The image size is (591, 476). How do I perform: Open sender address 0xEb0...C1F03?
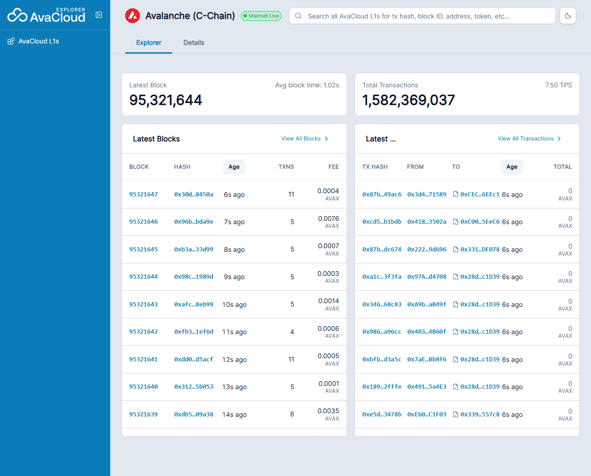(x=427, y=415)
